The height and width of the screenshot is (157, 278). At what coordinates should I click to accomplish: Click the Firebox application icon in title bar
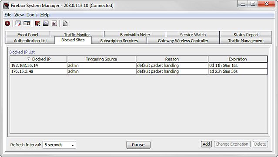tap(6, 6)
